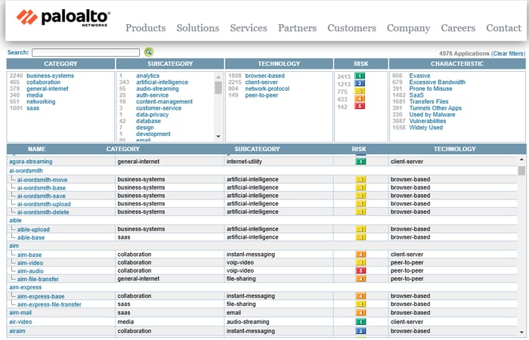Image resolution: width=529 pixels, height=340 pixels.
Task: Filter by browser-based technology
Action: 264,76
